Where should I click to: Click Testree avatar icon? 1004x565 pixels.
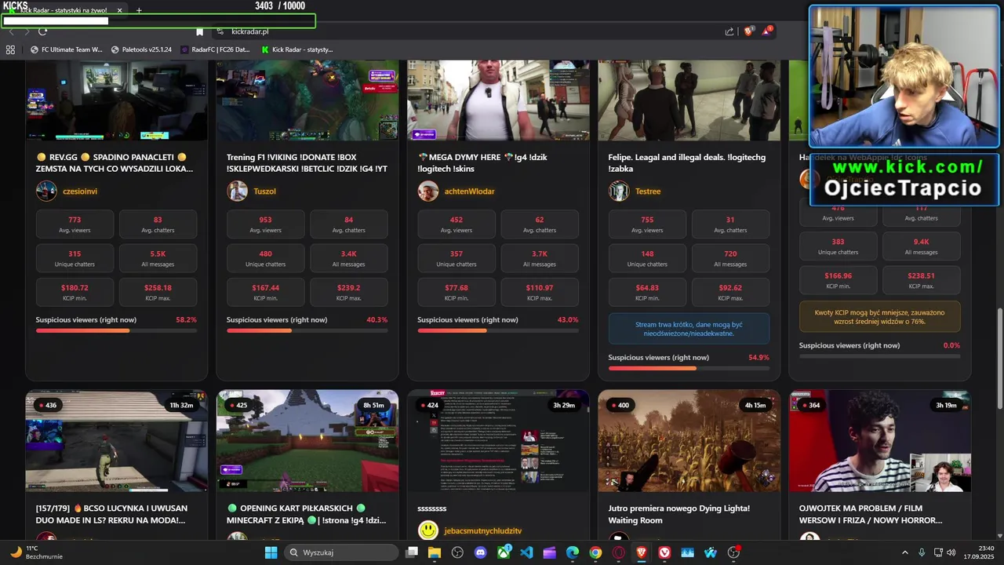[619, 191]
